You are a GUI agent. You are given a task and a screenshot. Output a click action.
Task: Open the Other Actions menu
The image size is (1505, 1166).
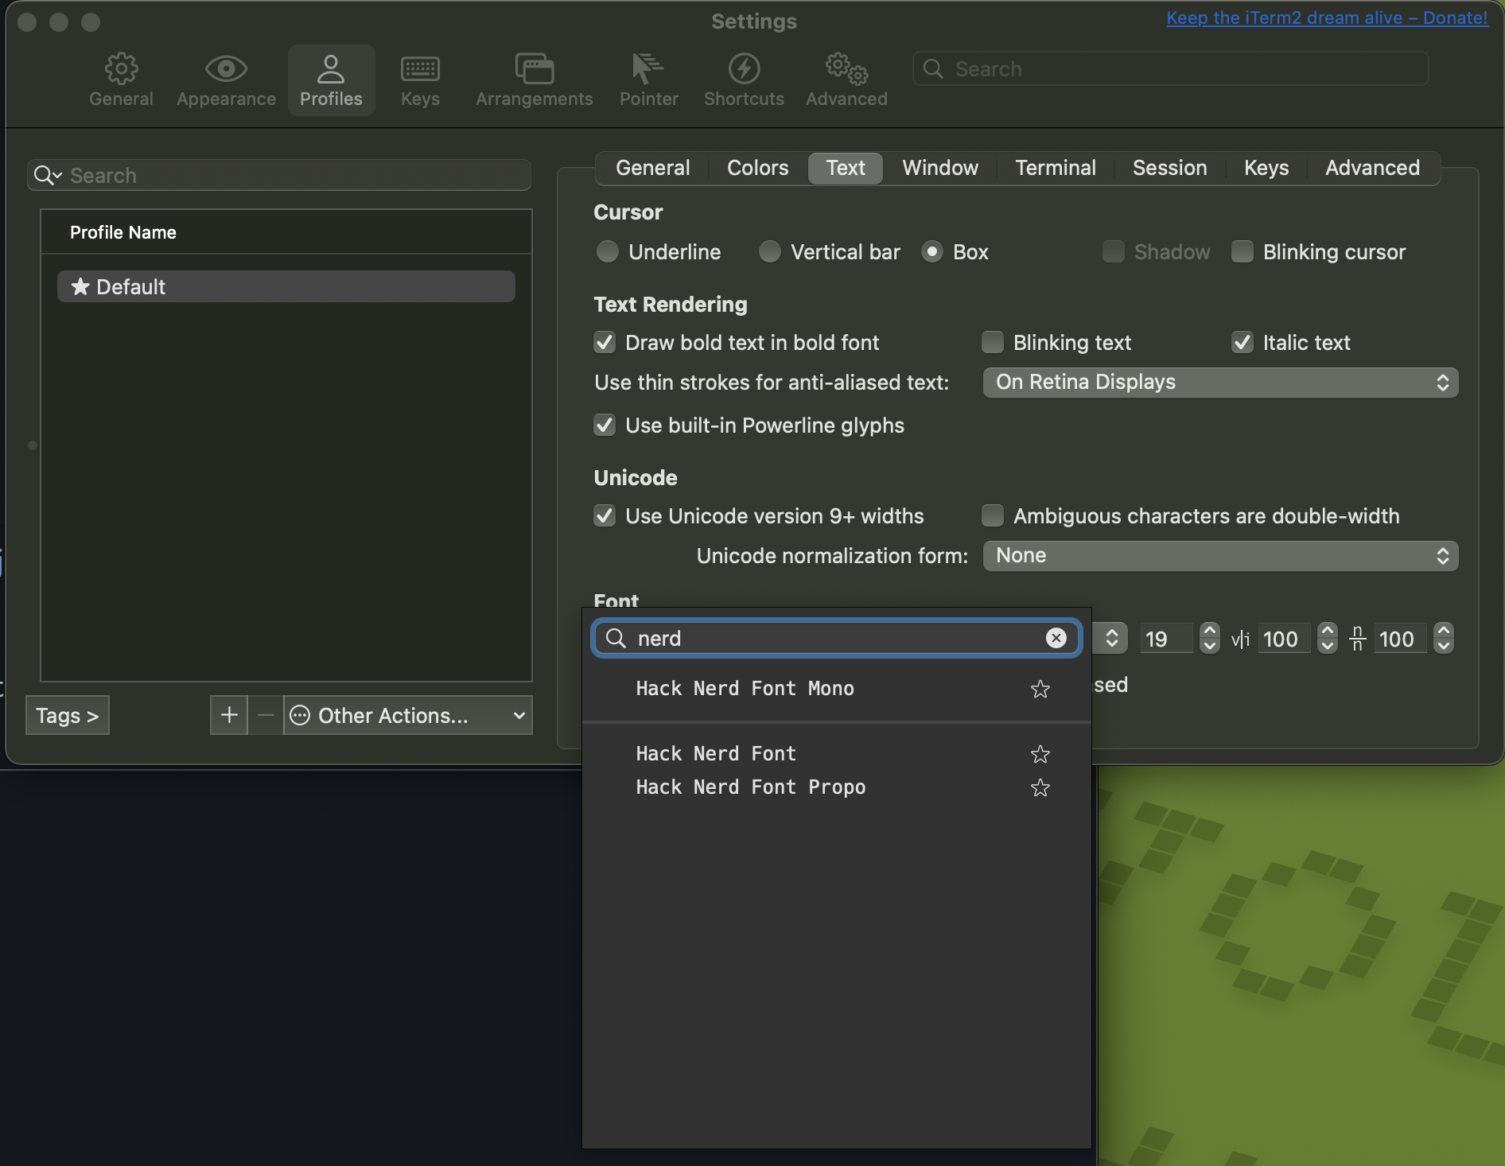[x=407, y=715]
